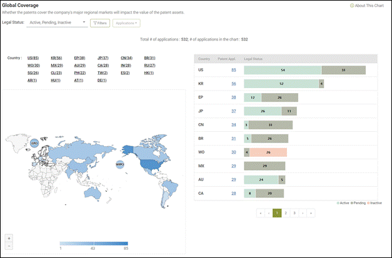Viewport: 392px width, 258px height.
Task: Select the MX(29) country link
Action: [57, 66]
